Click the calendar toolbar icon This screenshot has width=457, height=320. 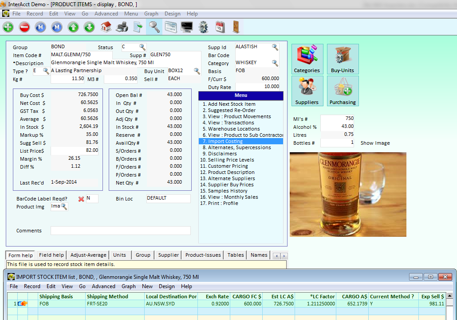click(x=220, y=27)
